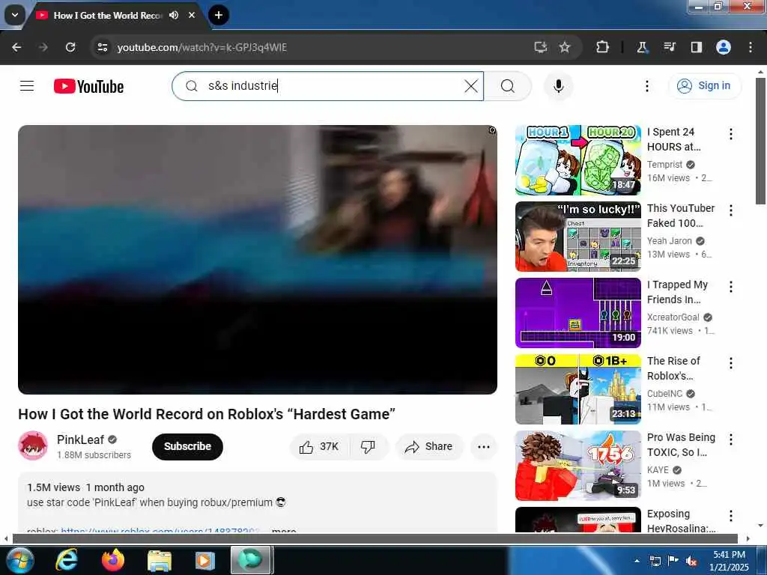This screenshot has height=575, width=767.
Task: Open the media player taskbar icon
Action: (205, 560)
